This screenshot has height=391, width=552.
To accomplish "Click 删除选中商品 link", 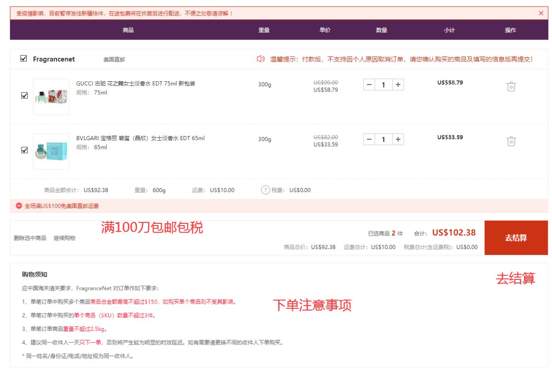I will point(30,238).
